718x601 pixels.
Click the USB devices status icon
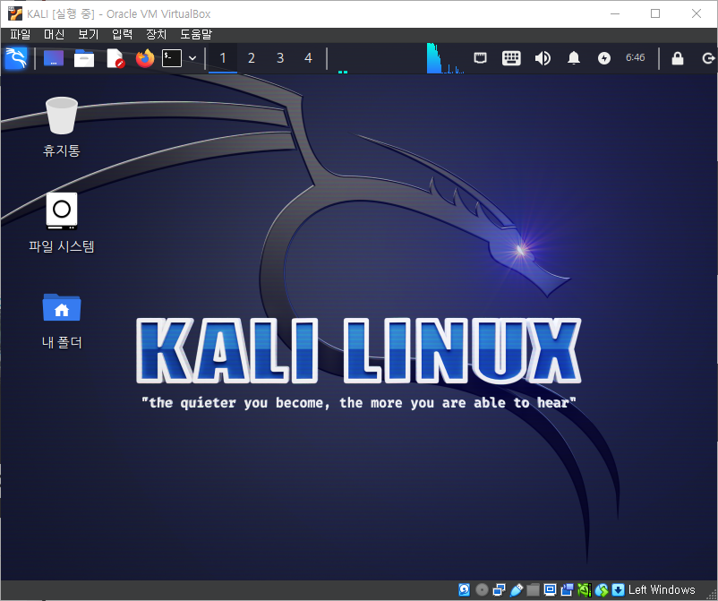click(x=516, y=590)
